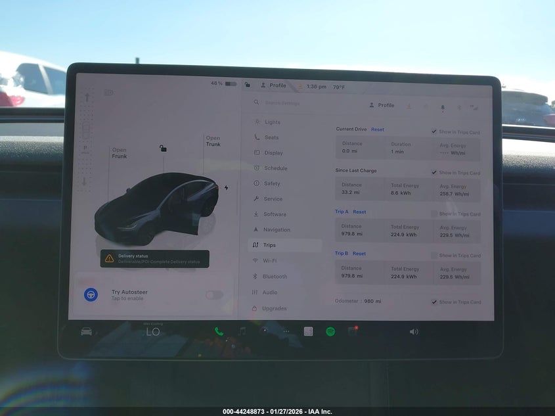
Task: Open the music player icon
Action: 242,332
